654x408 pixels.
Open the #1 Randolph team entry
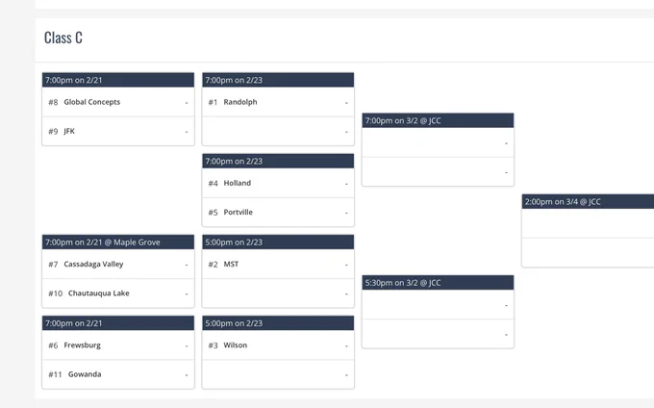(278, 102)
